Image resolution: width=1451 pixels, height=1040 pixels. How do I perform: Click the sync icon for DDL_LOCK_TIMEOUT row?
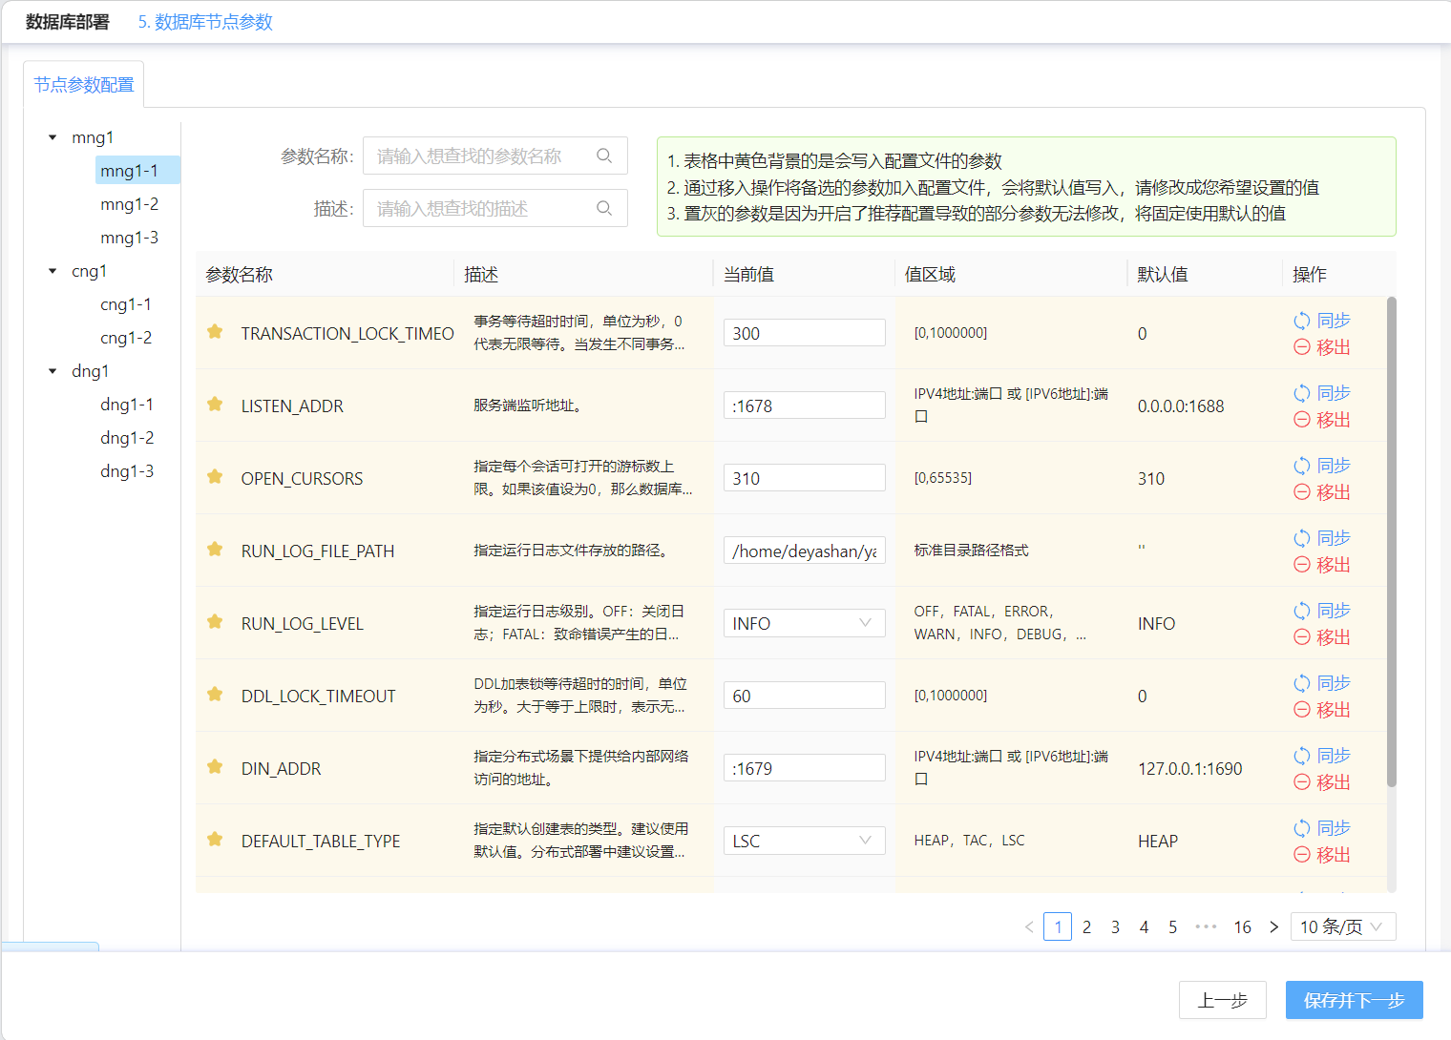[1301, 683]
